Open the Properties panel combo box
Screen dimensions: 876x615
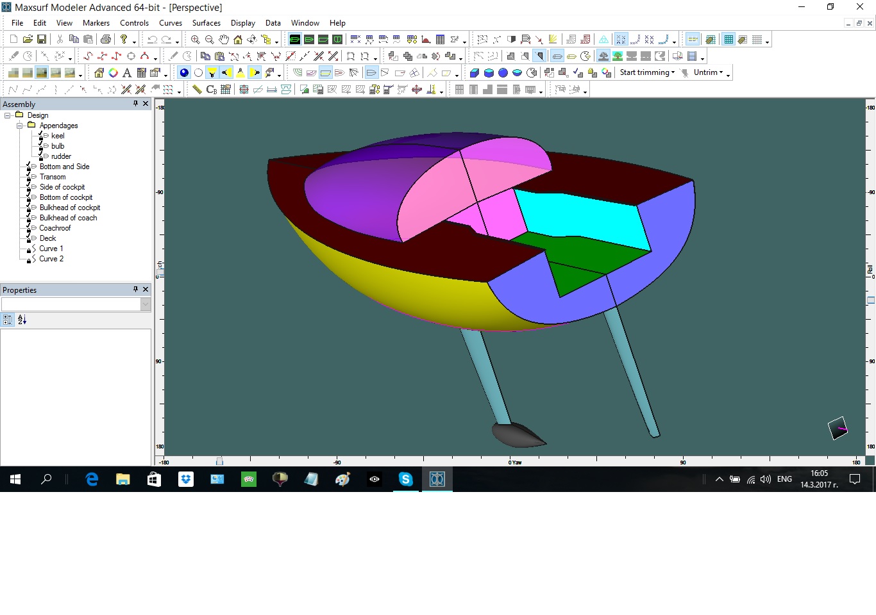146,305
